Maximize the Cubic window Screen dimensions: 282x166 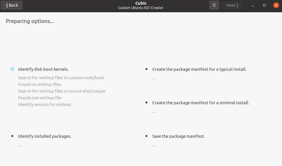tap(264, 5)
